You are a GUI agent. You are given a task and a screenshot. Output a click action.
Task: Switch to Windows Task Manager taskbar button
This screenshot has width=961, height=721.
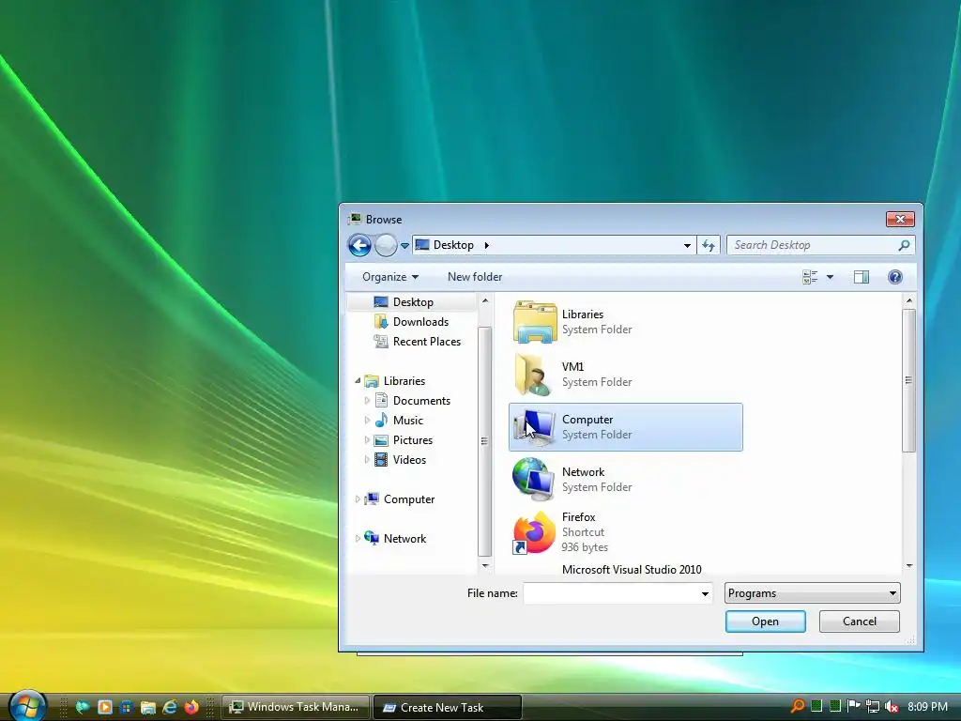point(296,707)
